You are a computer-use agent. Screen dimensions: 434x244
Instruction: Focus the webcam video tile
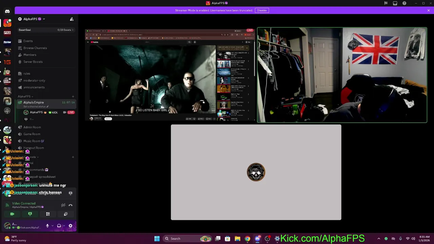point(342,75)
